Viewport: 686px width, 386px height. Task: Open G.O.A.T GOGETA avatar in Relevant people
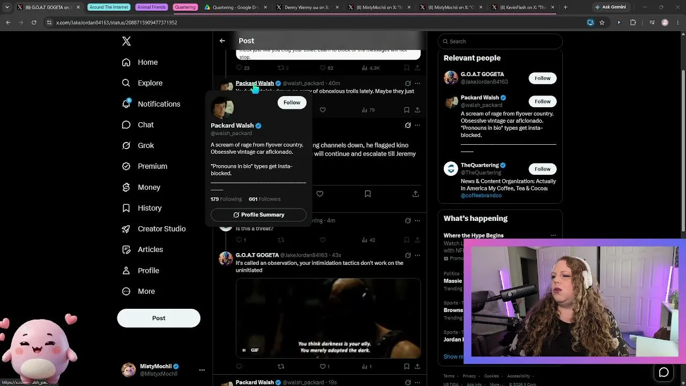451,78
